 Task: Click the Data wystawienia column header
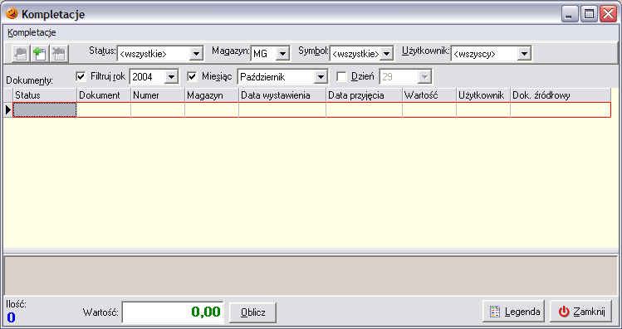click(282, 95)
